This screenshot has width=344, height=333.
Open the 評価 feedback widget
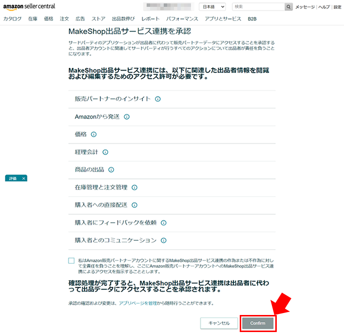(x=13, y=179)
